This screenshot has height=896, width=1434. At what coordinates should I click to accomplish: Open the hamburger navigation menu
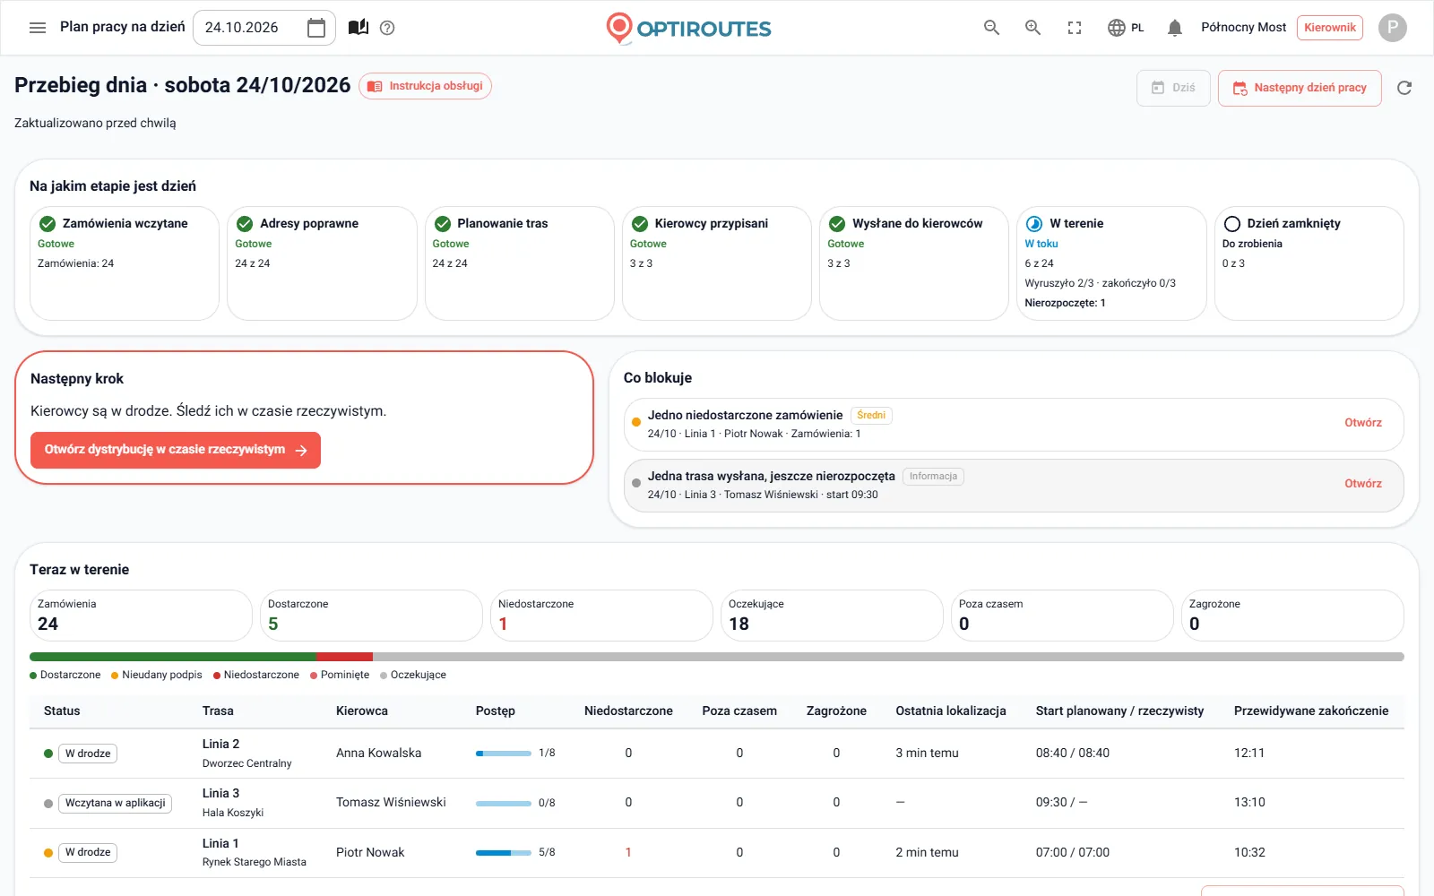pyautogui.click(x=38, y=28)
